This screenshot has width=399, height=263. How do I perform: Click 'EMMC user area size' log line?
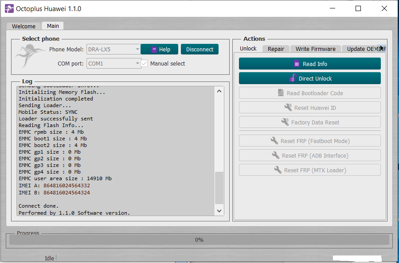(65, 178)
